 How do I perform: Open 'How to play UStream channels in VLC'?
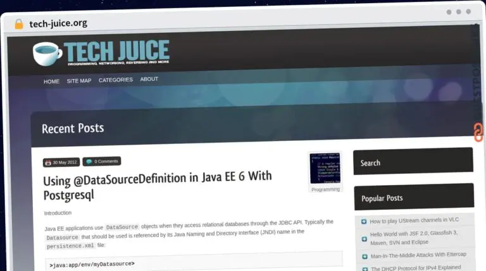pos(414,220)
